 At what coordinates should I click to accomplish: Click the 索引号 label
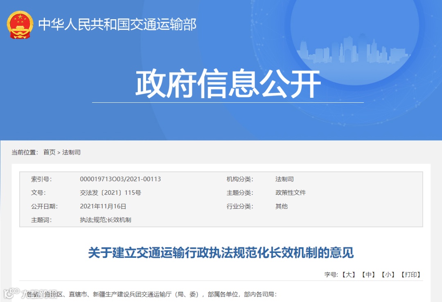click(41, 179)
